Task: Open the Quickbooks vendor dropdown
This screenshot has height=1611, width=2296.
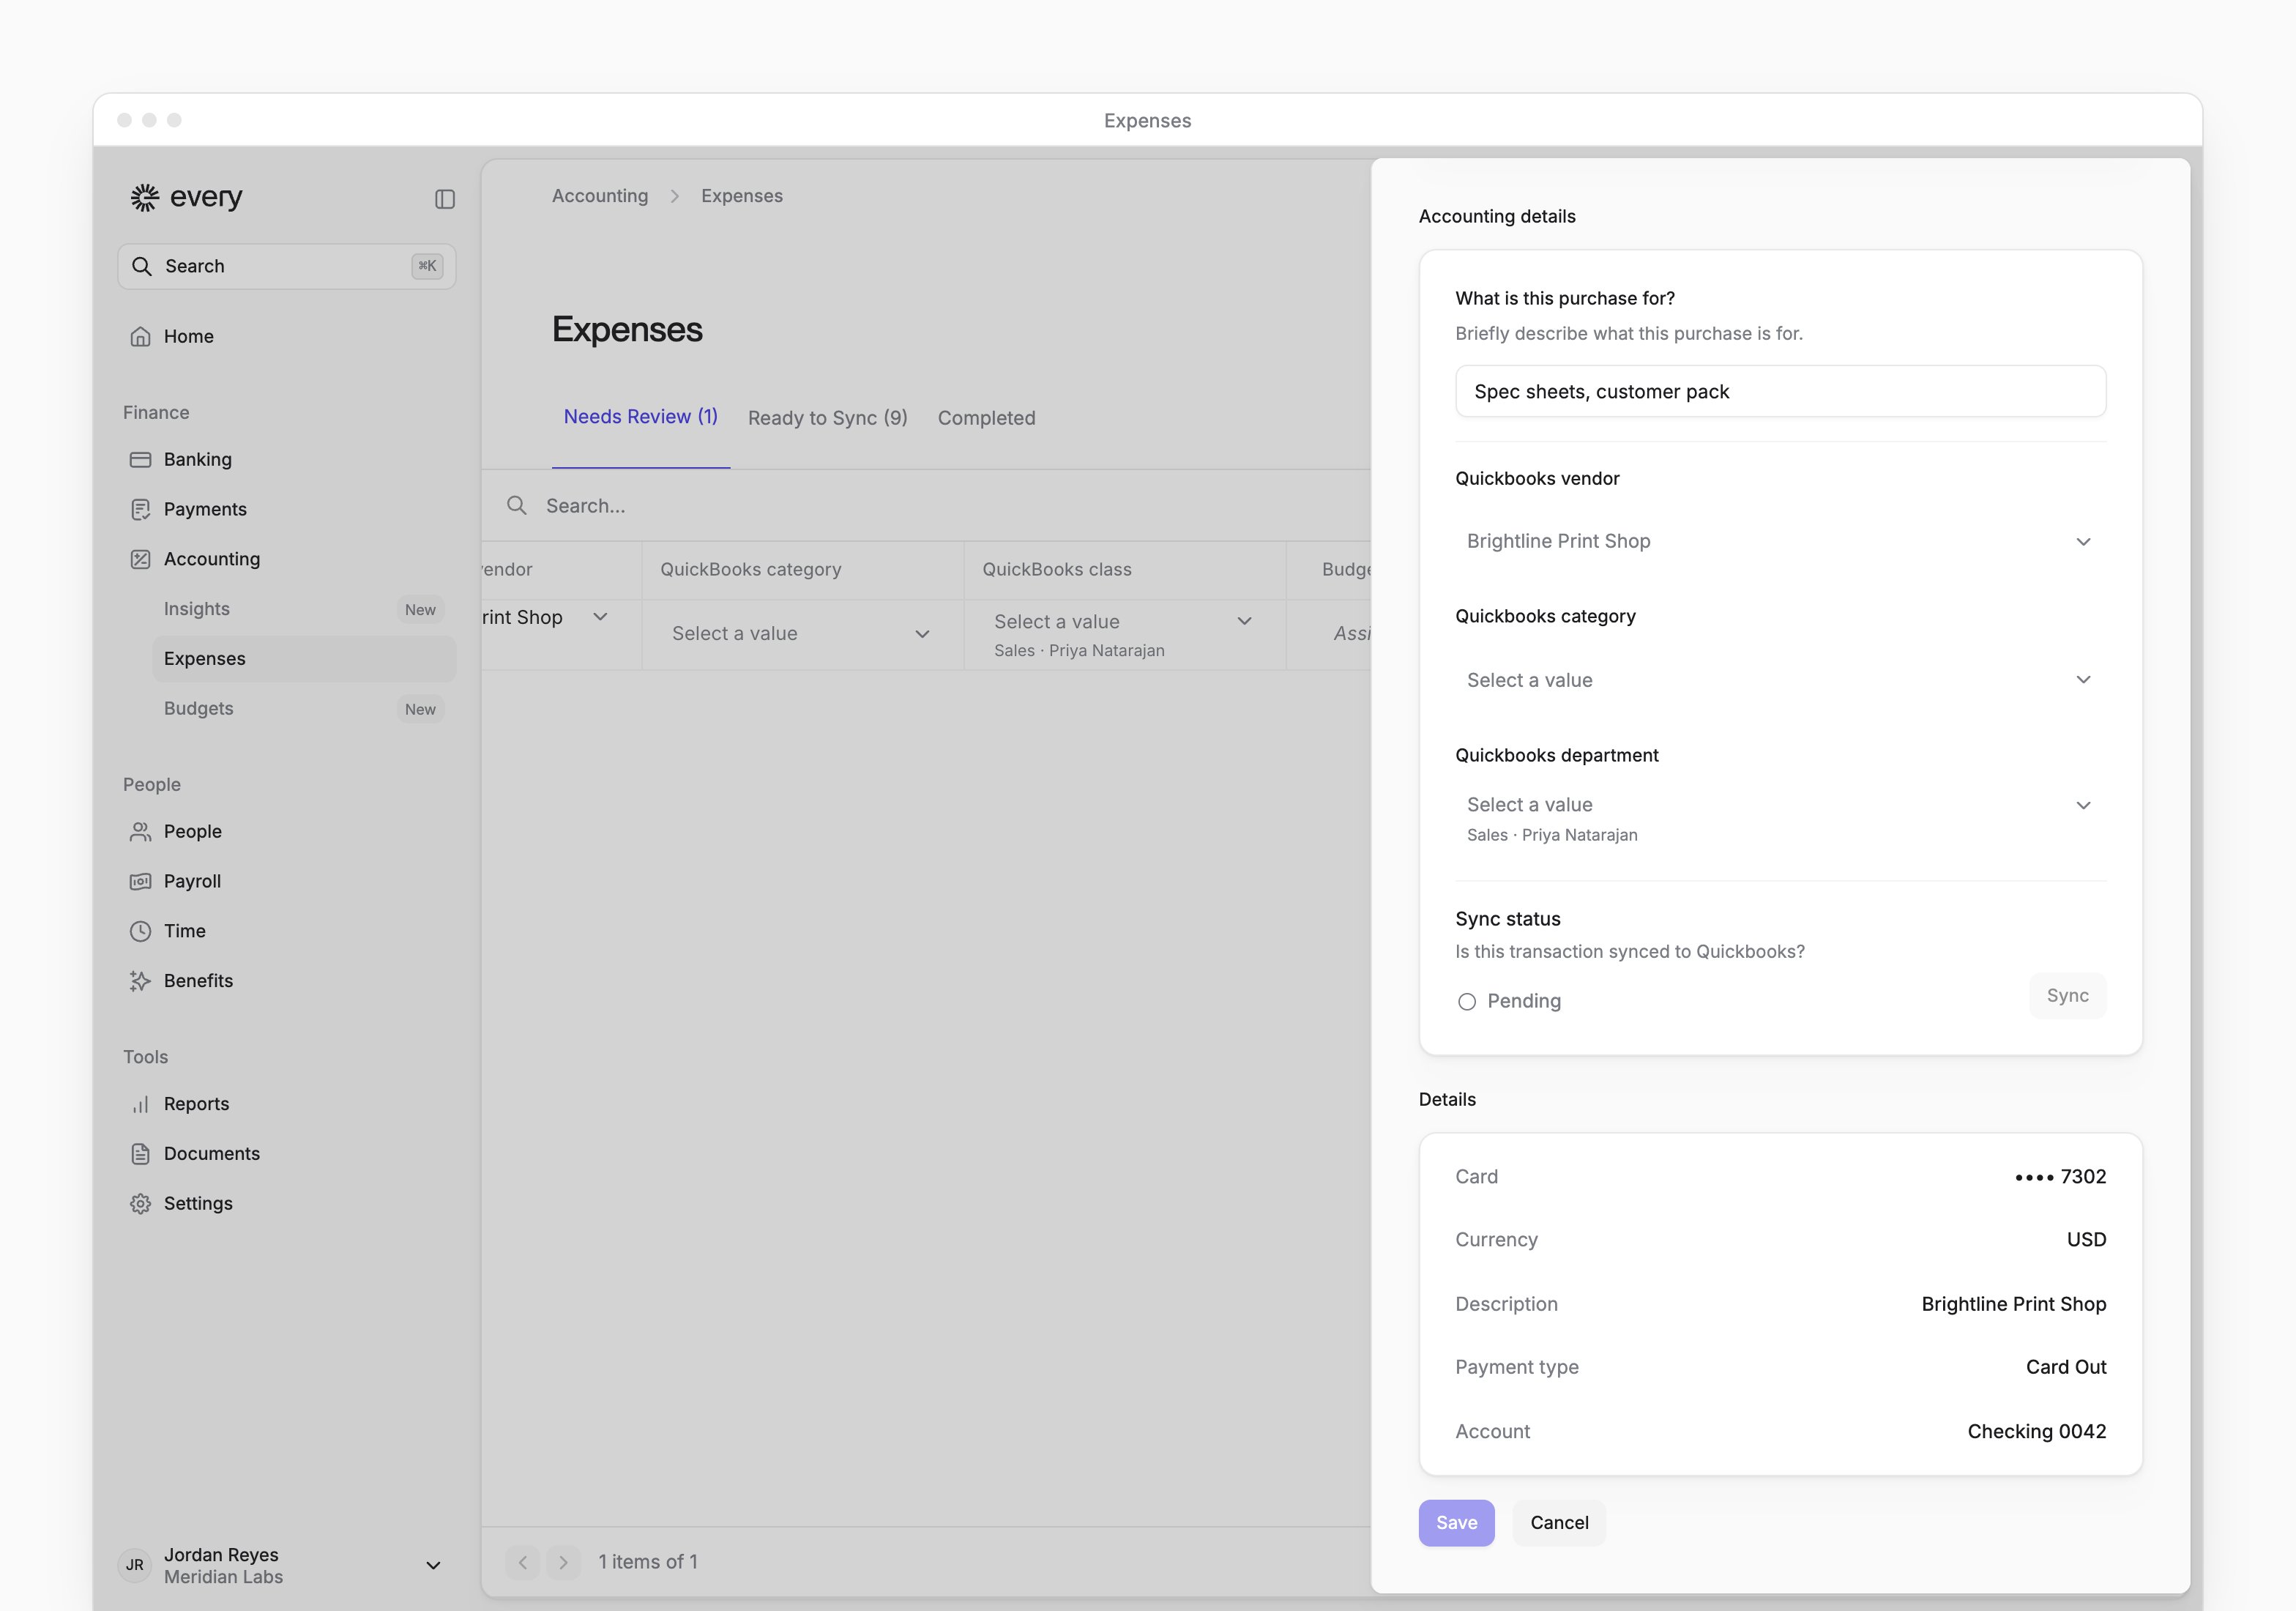Action: pyautogui.click(x=1780, y=541)
